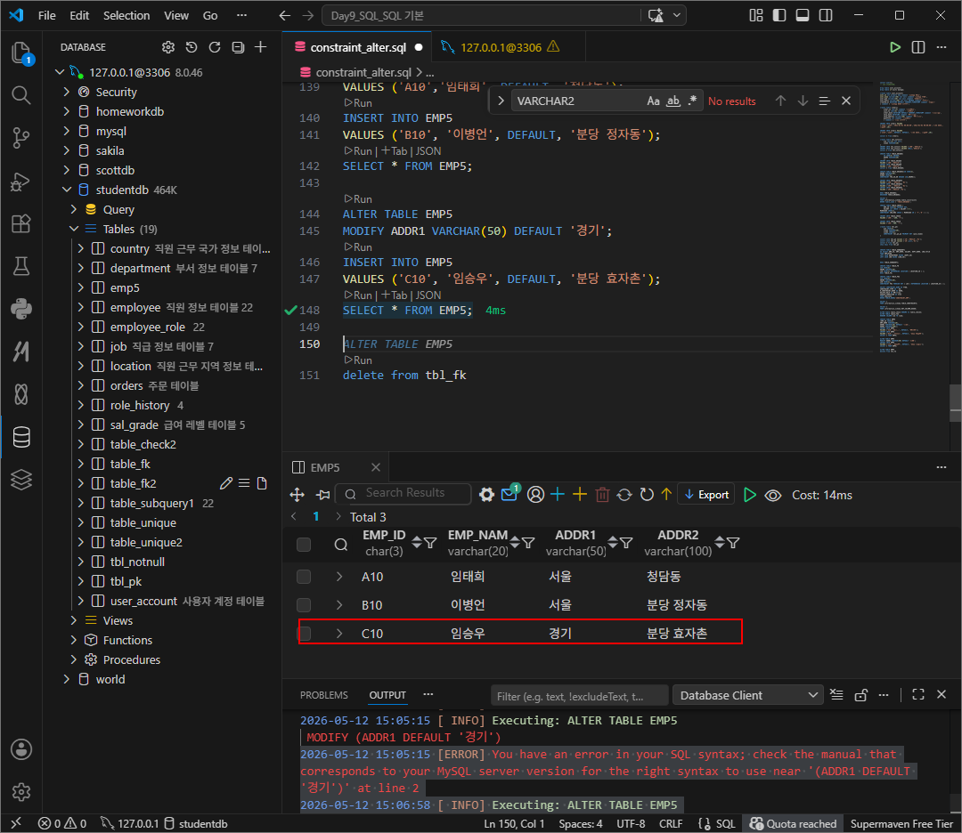962x833 pixels.
Task: Click the editor vertical scrollbar thumb
Action: coord(955,403)
